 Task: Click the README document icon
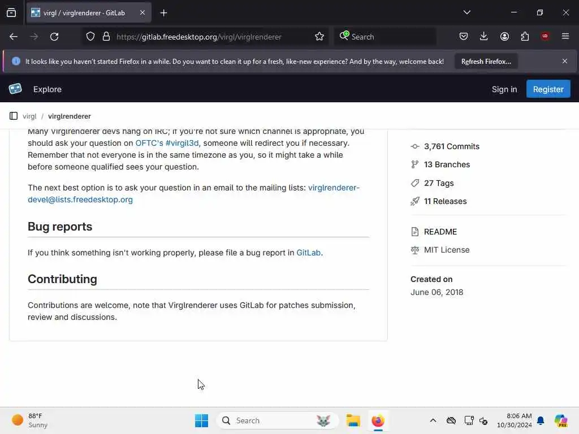tap(415, 232)
